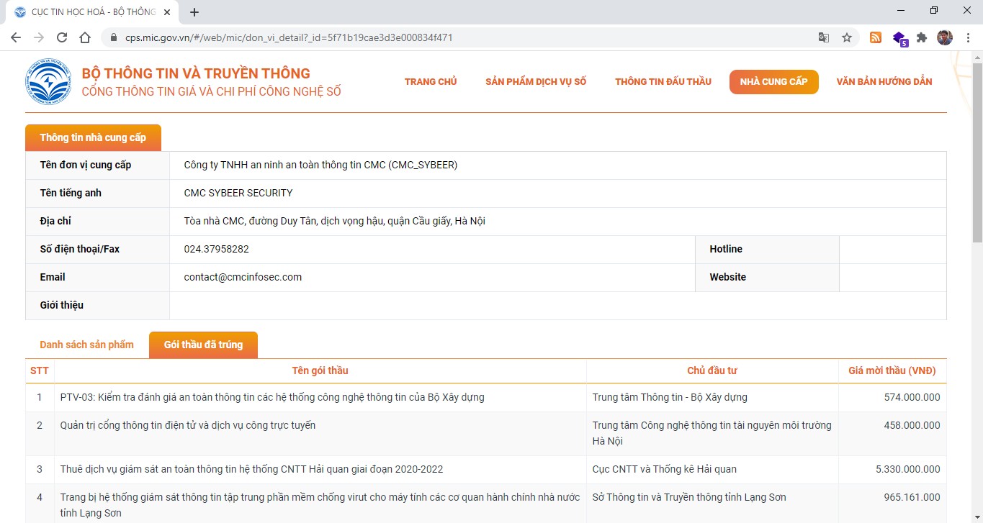Click Giá mời thầu (VNĐ) column header
The width and height of the screenshot is (983, 523).
click(x=892, y=370)
